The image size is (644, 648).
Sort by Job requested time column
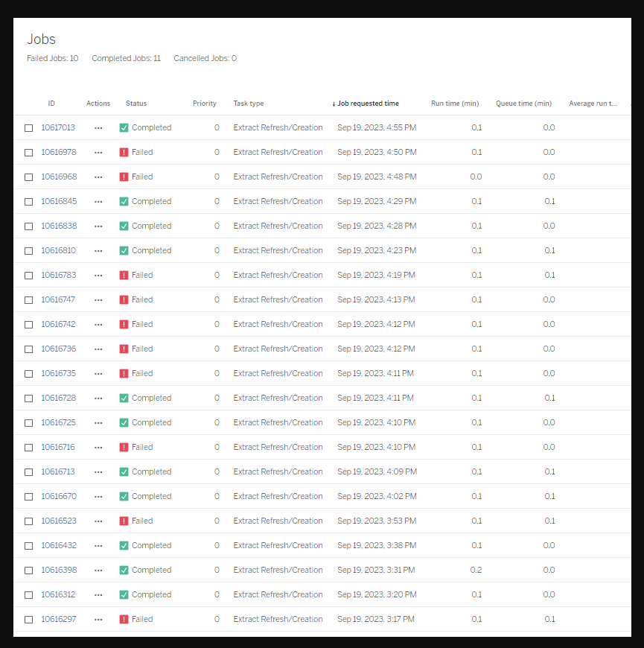[x=366, y=104]
